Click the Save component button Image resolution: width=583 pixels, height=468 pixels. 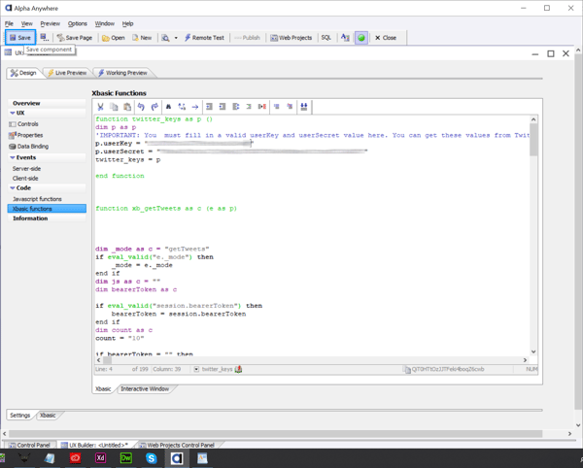click(19, 38)
